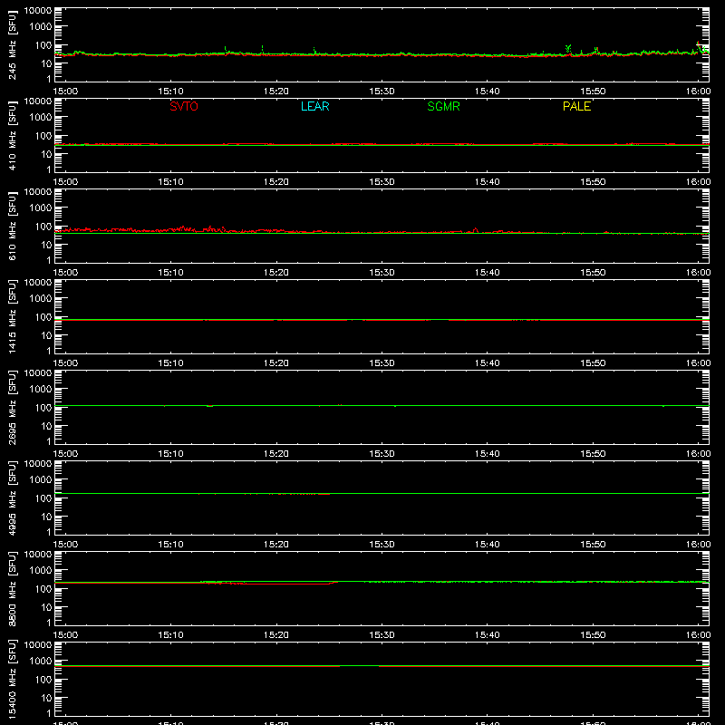Viewport: 725px width, 725px height.
Task: Click the 10 tick of 1415 MHz plot
Action: pyautogui.click(x=47, y=335)
